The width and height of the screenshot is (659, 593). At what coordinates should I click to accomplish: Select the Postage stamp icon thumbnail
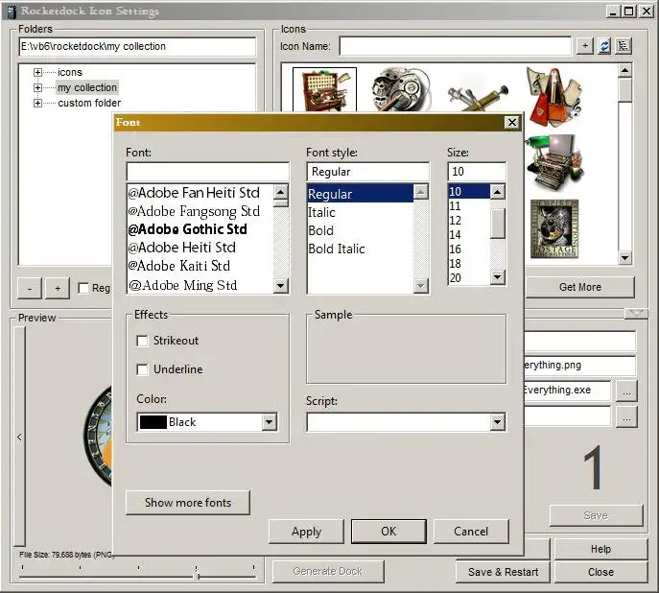coord(554,229)
